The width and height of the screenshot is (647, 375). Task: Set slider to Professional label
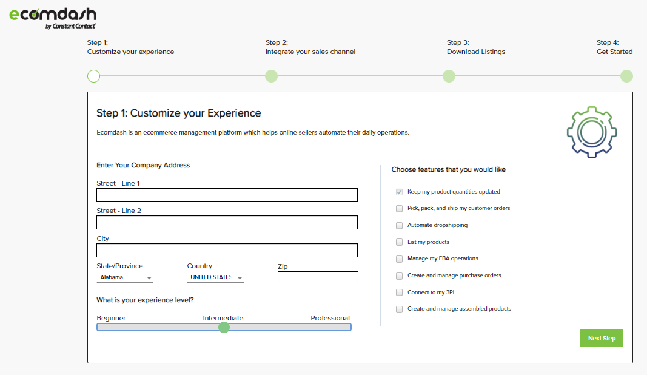(330, 318)
